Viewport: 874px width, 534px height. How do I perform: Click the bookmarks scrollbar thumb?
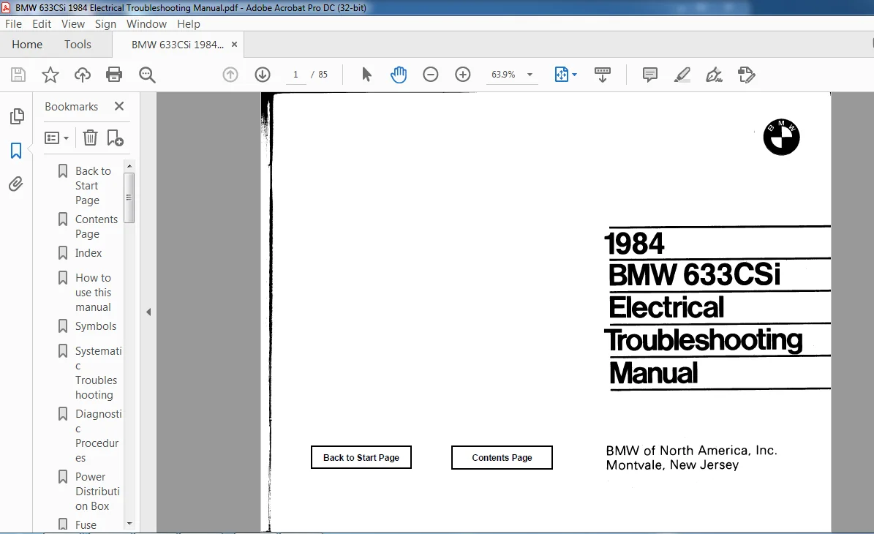[129, 198]
